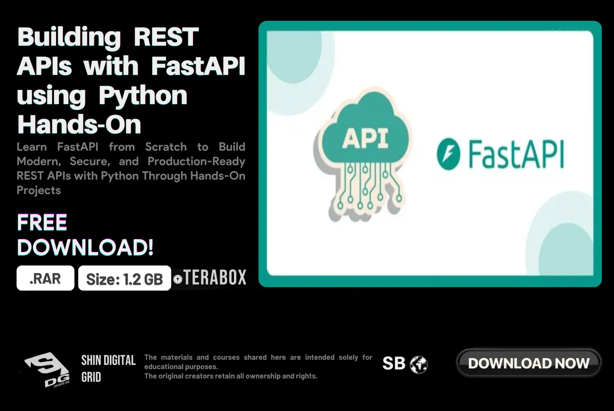The width and height of the screenshot is (614, 411).
Task: Open the .RAR file format badge
Action: click(x=45, y=278)
